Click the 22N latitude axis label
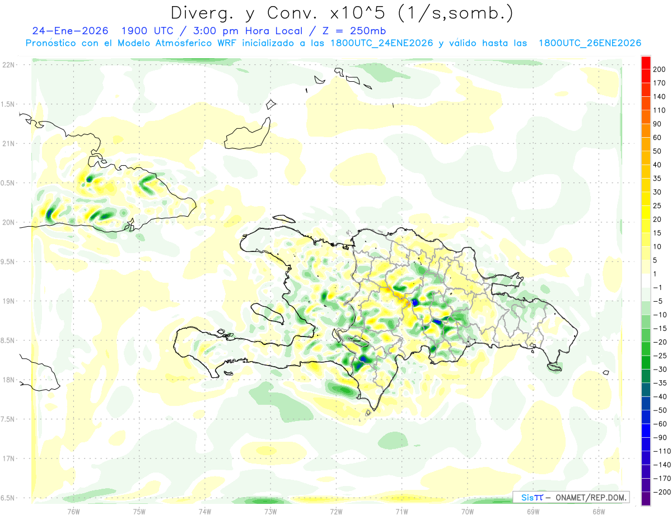The image size is (672, 519). tap(8, 65)
